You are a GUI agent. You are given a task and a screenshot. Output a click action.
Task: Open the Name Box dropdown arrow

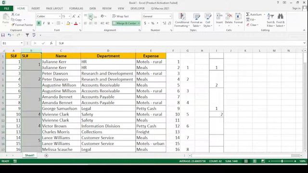tap(22, 43)
